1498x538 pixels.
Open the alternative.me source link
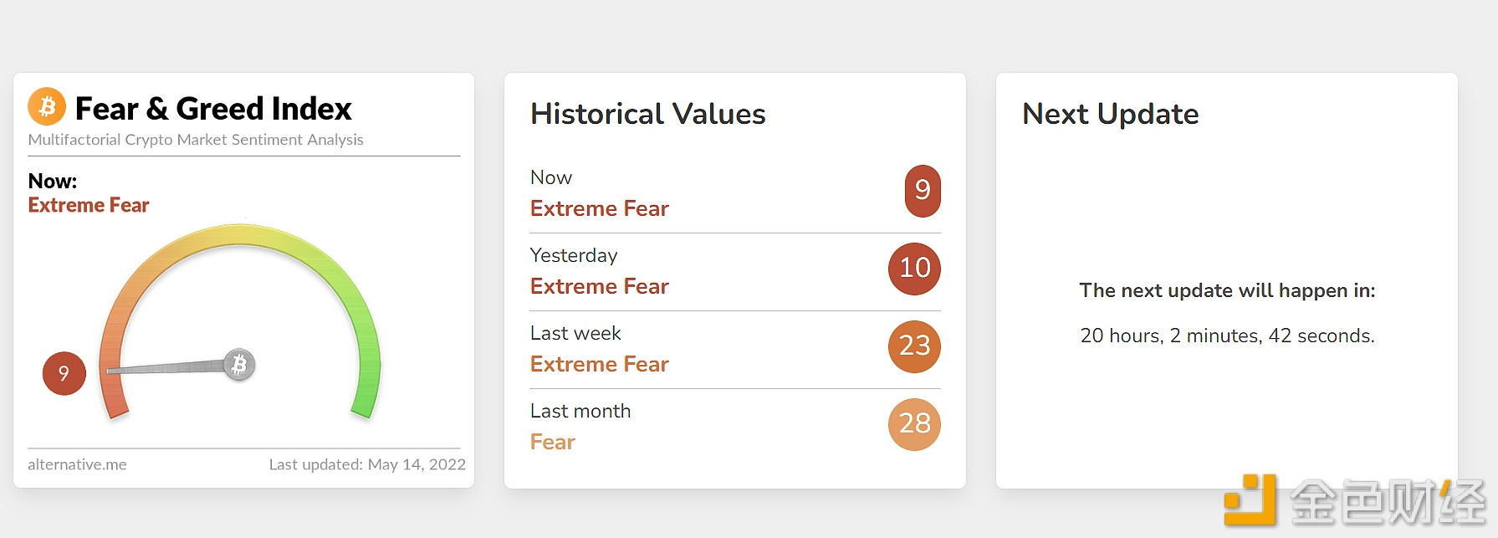(x=77, y=464)
